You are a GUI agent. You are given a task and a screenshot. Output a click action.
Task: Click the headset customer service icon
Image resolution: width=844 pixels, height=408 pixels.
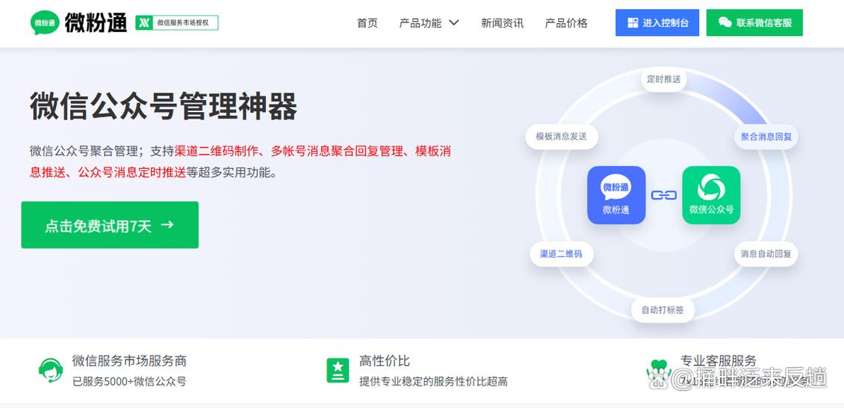(x=51, y=370)
